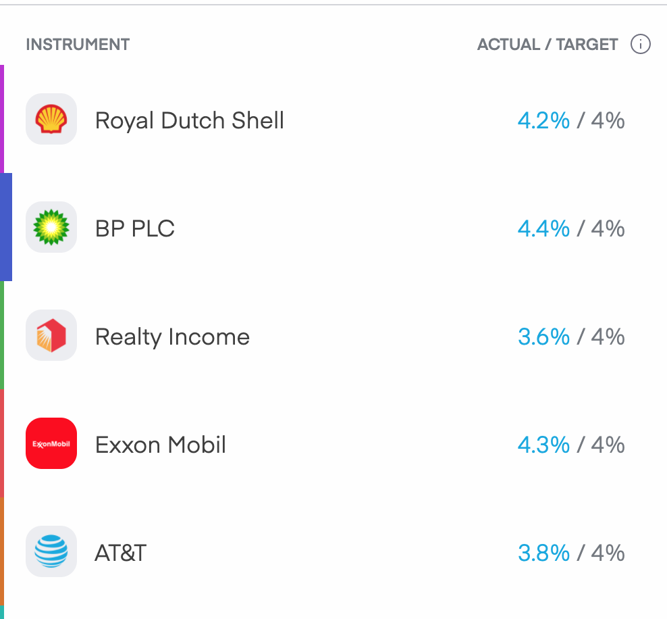Click the ACTUAL / TARGET column header
Image resolution: width=667 pixels, height=619 pixels.
pos(548,45)
